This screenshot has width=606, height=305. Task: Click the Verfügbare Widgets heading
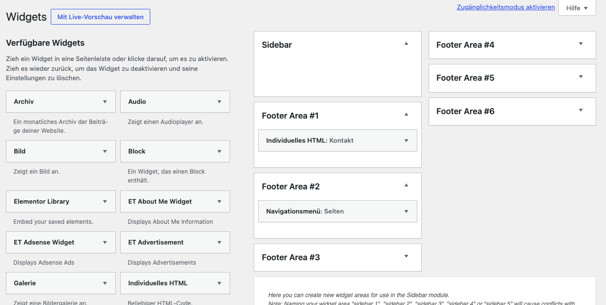pyautogui.click(x=45, y=43)
